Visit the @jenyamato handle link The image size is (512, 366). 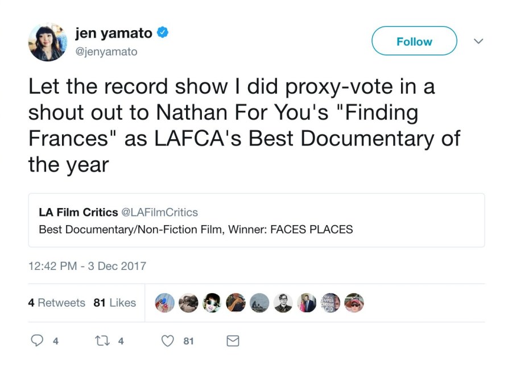click(106, 52)
